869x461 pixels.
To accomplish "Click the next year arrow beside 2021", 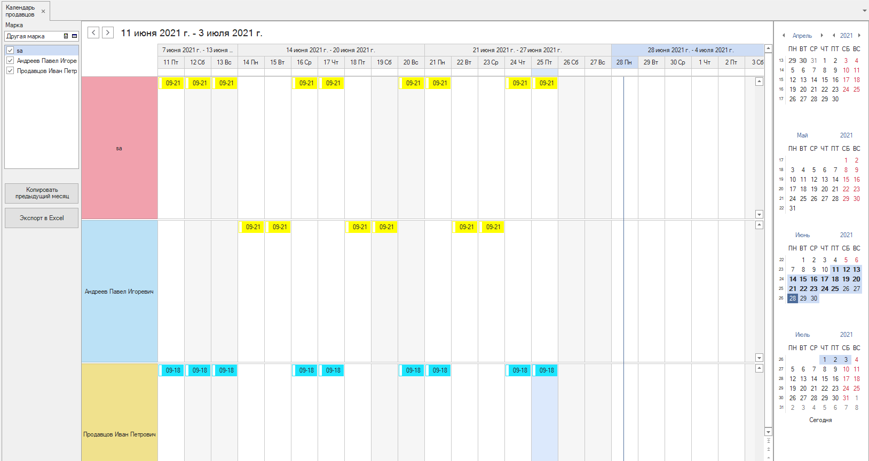I will point(859,36).
